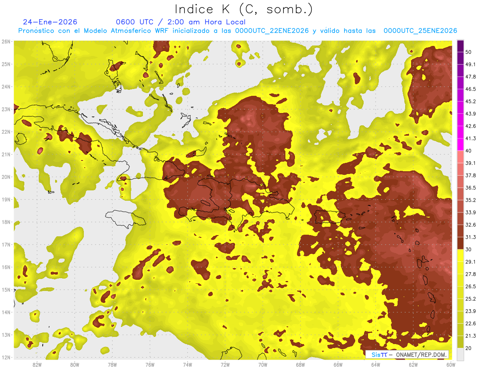The height and width of the screenshot is (370, 479).
Task: Click the colorbar label "39.1"
Action: coord(471,163)
